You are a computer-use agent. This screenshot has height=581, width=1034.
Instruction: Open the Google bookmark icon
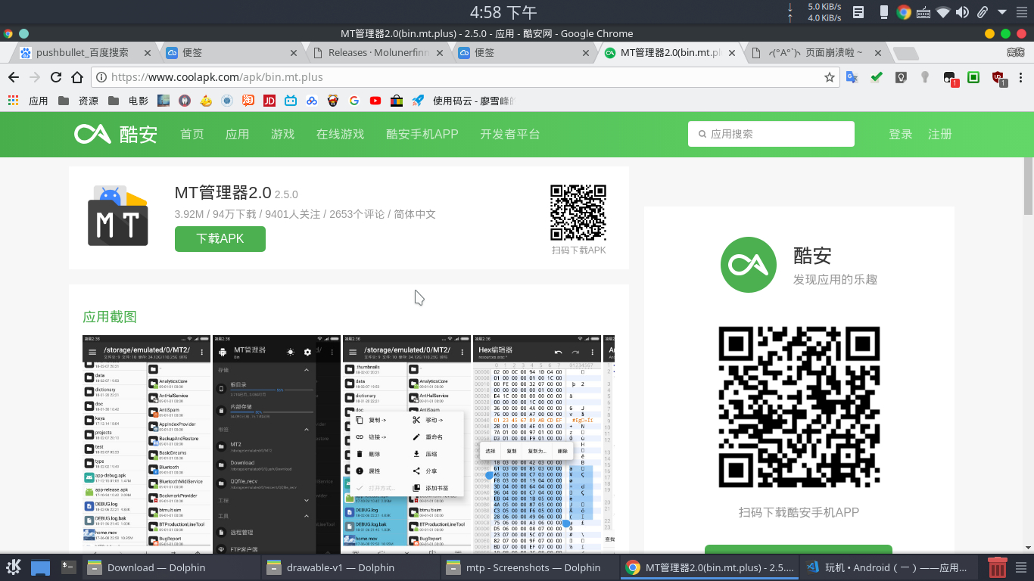(x=353, y=101)
